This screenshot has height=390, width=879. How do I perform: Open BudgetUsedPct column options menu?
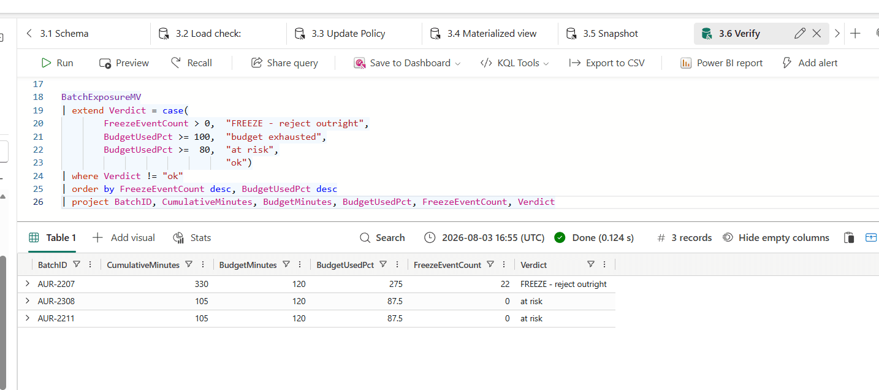[x=397, y=264]
